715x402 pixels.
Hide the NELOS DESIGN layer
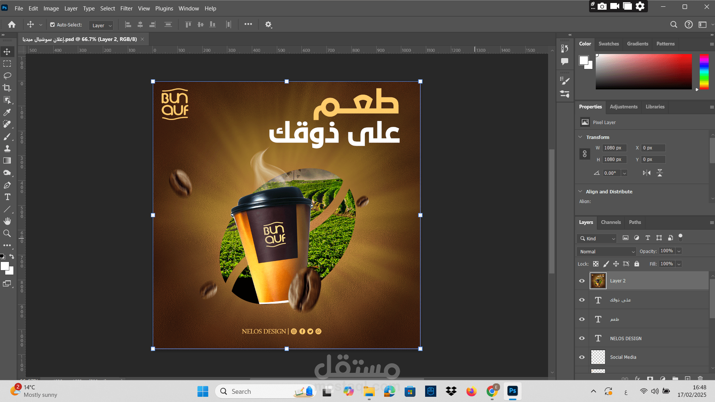tap(582, 338)
